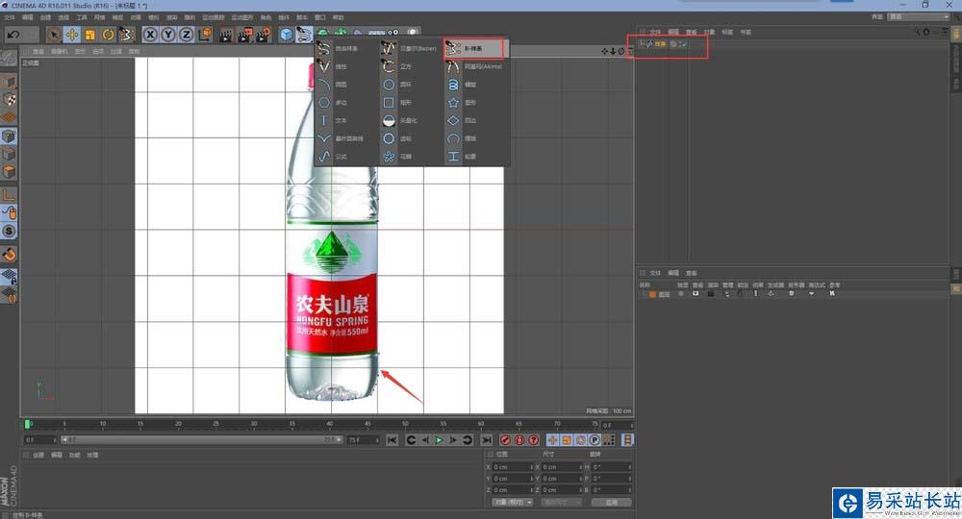Choose the Rectangle spline from the menu
The height and width of the screenshot is (519, 962).
click(x=406, y=102)
